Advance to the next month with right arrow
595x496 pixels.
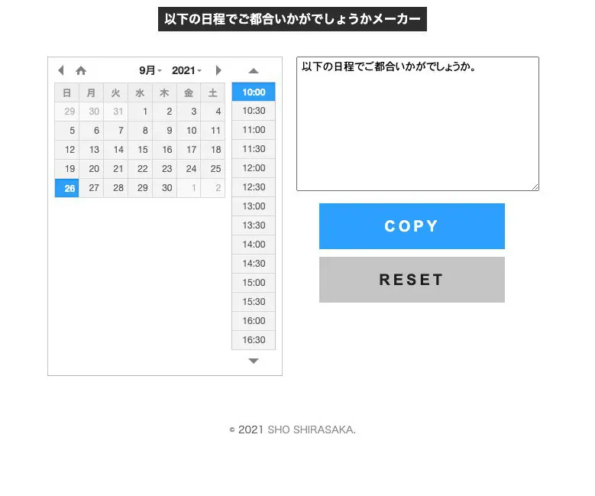coord(218,70)
